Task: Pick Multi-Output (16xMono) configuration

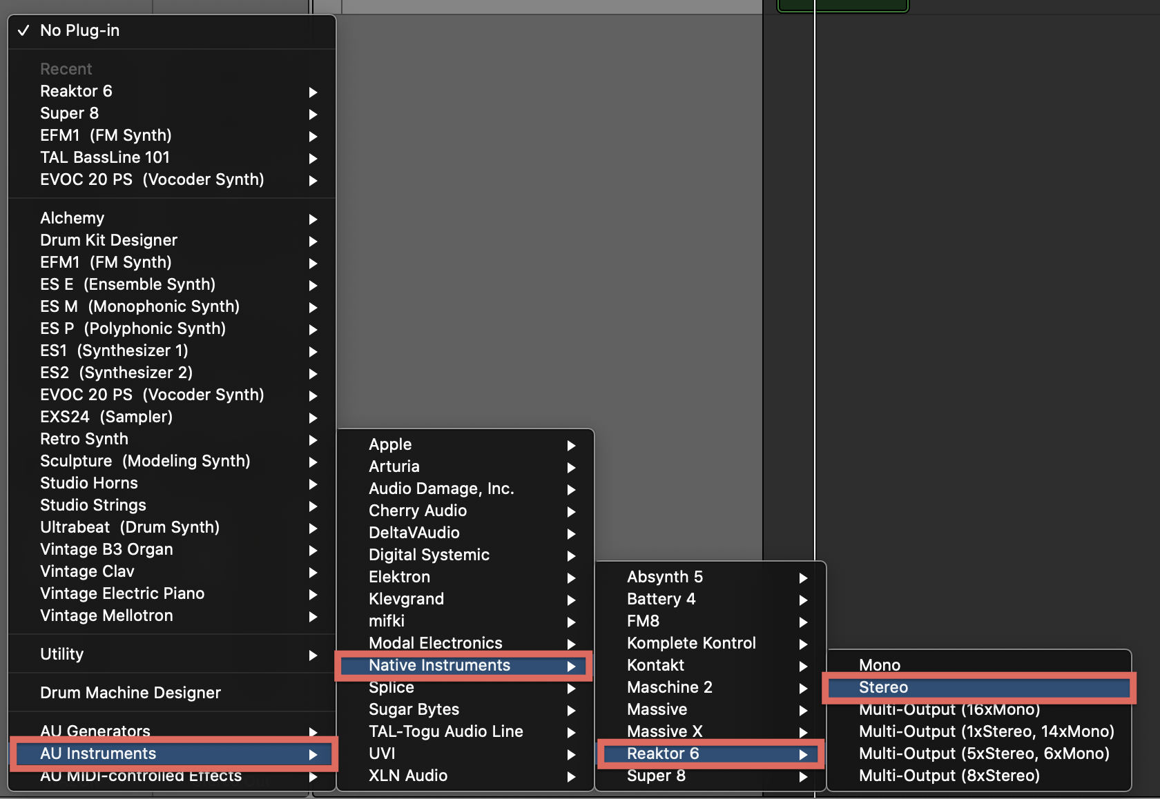Action: coord(949,710)
